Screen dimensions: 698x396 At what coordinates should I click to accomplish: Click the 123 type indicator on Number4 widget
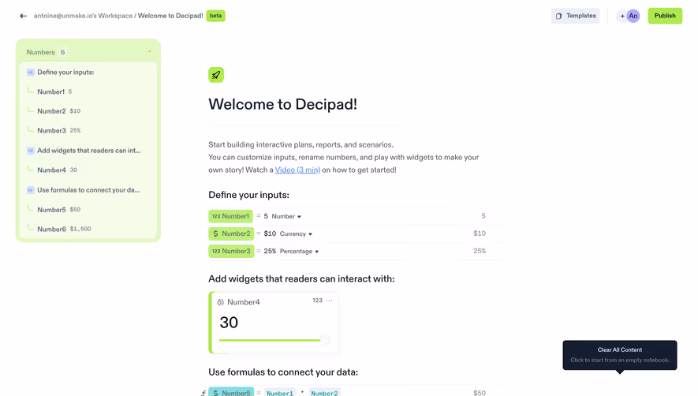pyautogui.click(x=317, y=301)
